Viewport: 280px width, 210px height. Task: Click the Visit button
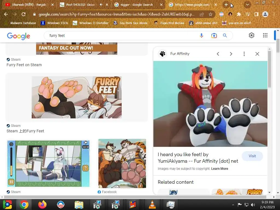252,156
